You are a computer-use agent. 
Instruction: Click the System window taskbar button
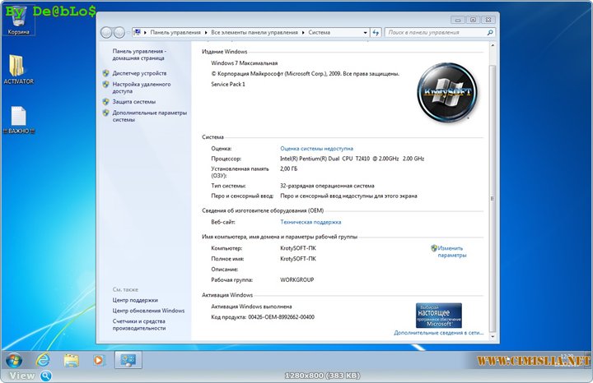128,359
